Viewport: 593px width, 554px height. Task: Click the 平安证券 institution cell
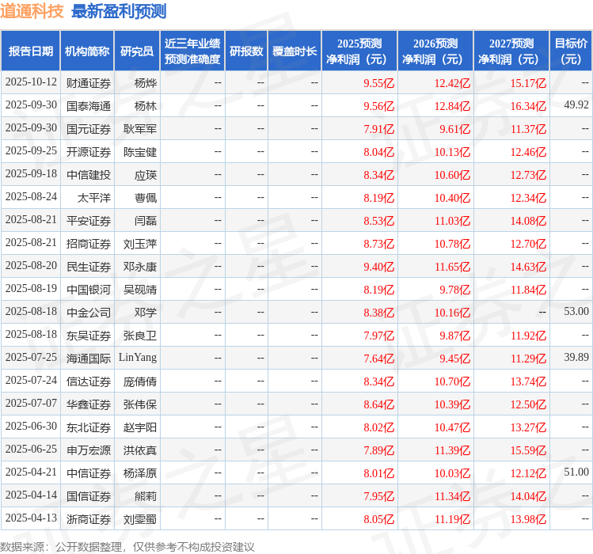click(x=89, y=221)
